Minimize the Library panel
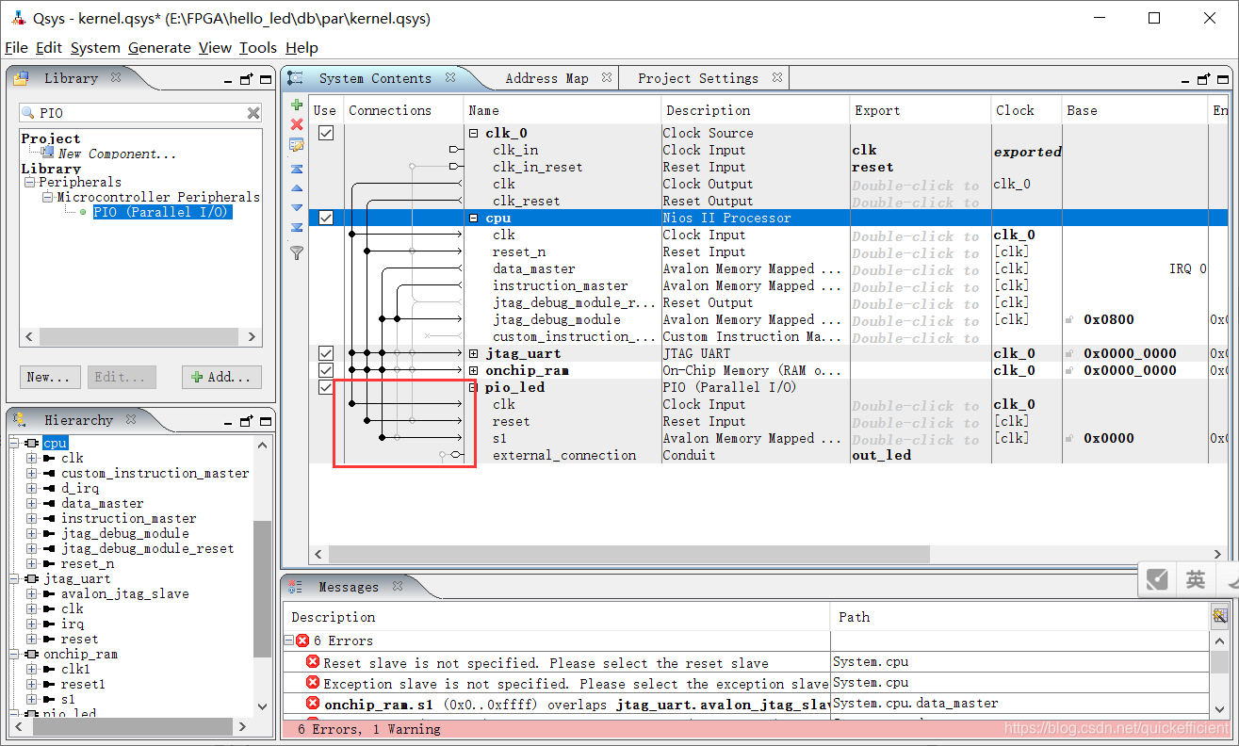The width and height of the screenshot is (1239, 746). click(228, 82)
